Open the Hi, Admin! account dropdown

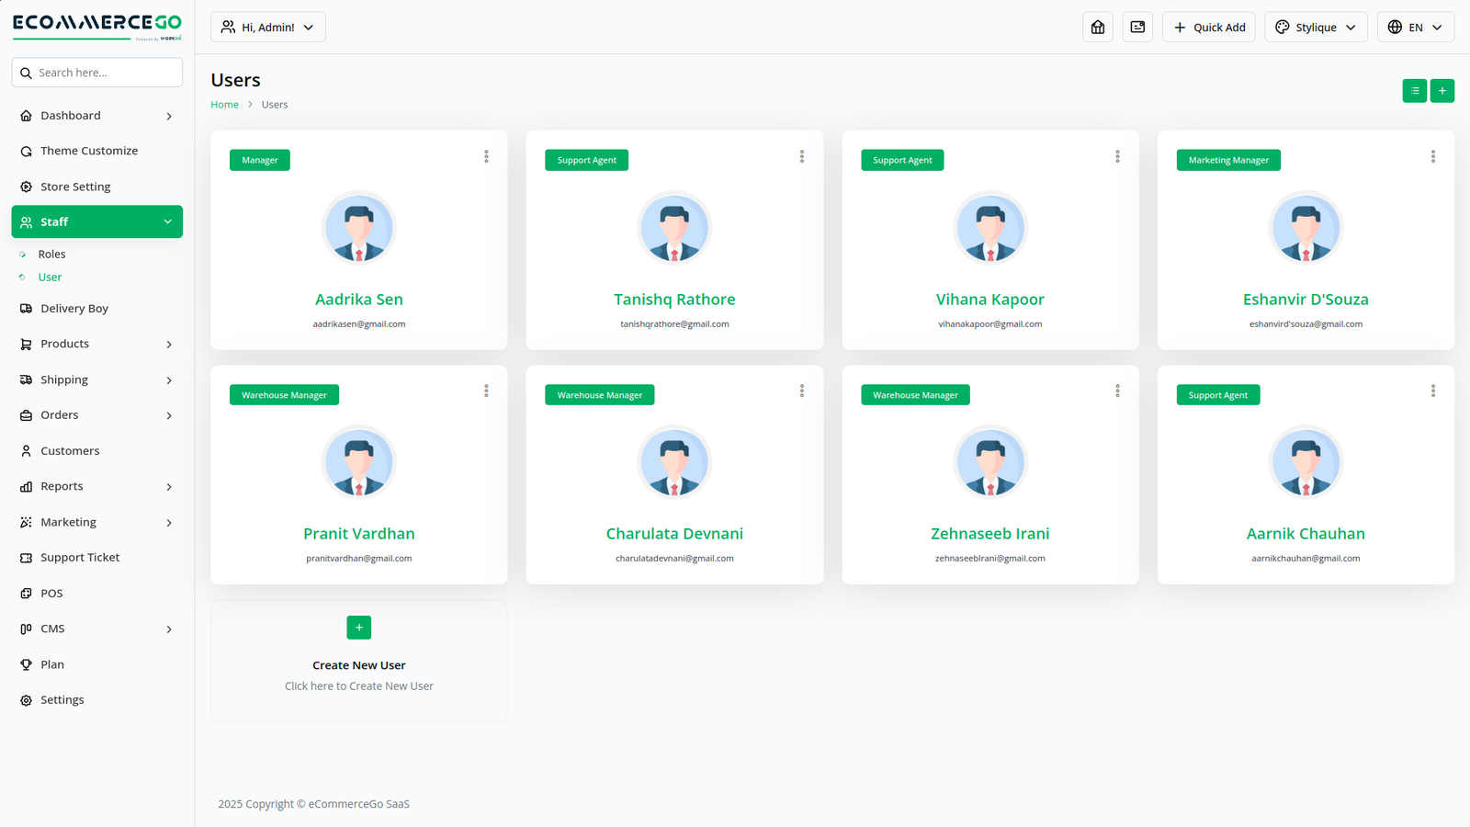pyautogui.click(x=267, y=28)
